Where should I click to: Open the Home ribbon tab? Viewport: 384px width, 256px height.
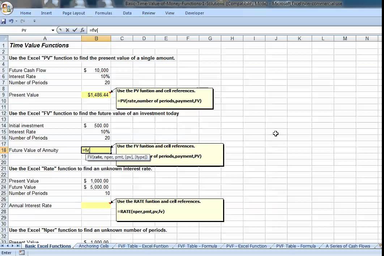tap(26, 13)
